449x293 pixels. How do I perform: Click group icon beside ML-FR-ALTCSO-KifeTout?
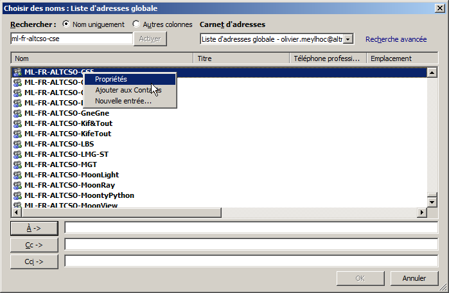tap(17, 134)
